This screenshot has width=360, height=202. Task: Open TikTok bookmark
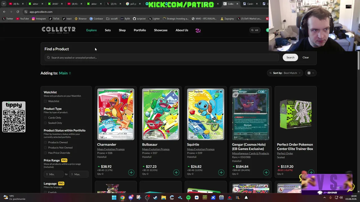[x=54, y=19]
